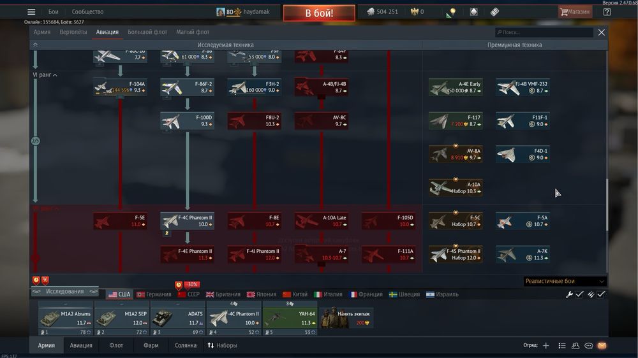
Task: Select the locked F8U-2 aircraft card
Action: [x=255, y=120]
